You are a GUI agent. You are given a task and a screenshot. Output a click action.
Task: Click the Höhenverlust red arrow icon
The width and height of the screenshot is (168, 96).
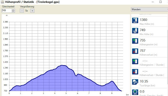[135, 51]
